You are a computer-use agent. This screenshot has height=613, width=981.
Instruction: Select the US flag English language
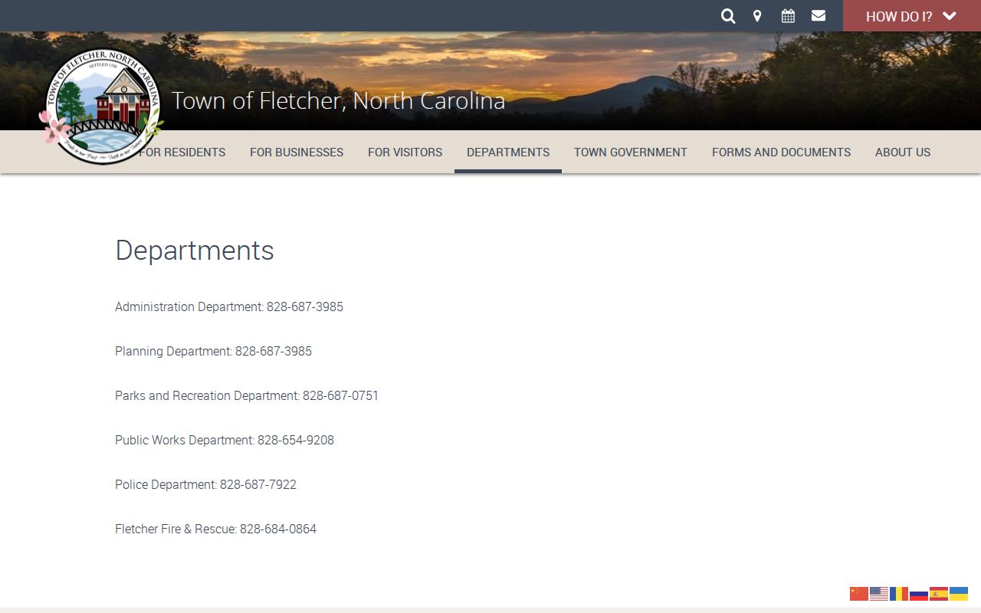879,594
